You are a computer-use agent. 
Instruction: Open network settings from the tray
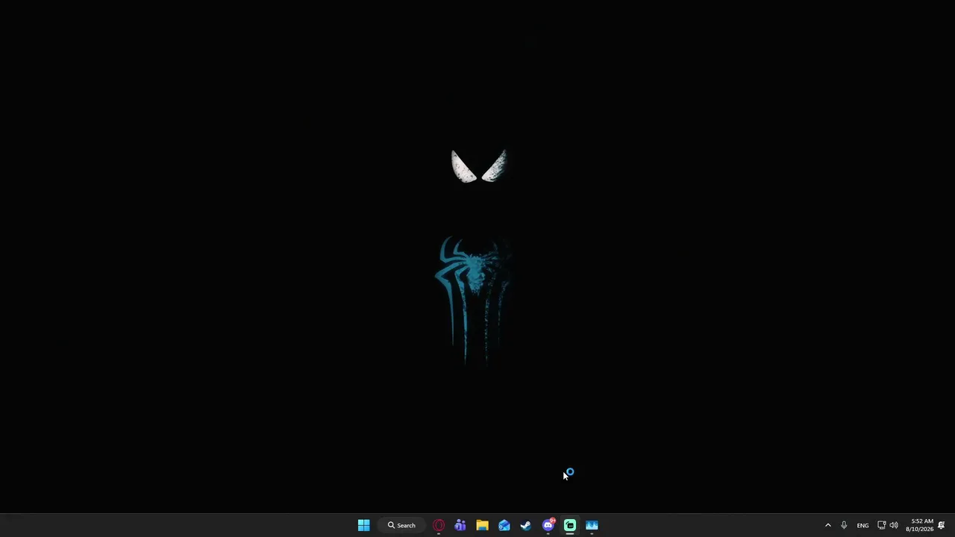(x=881, y=525)
